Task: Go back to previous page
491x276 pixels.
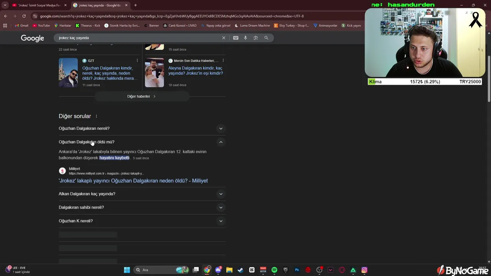Action: coord(5,16)
